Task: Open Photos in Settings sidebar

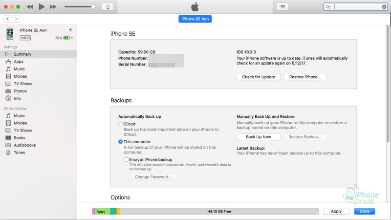Action: (x=20, y=91)
